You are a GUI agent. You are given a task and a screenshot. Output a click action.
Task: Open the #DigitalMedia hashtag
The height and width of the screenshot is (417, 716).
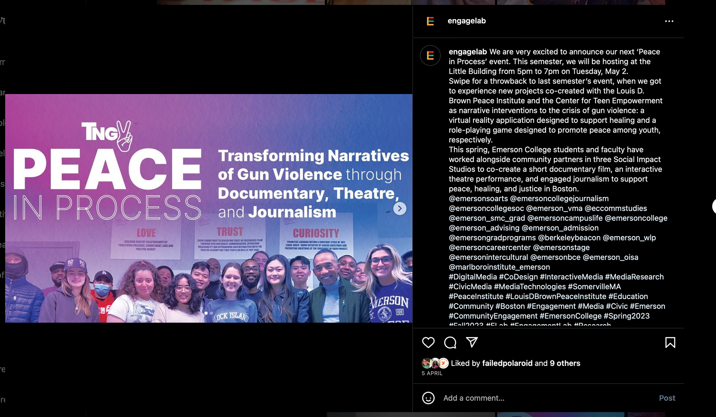[x=473, y=277]
